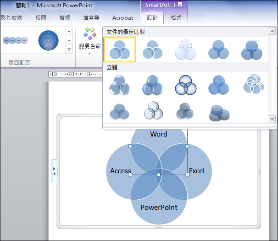The width and height of the screenshot is (278, 241).
Task: Apply the moderate-effect style, fourth in 文件的最佳比對
Action: tap(219, 49)
